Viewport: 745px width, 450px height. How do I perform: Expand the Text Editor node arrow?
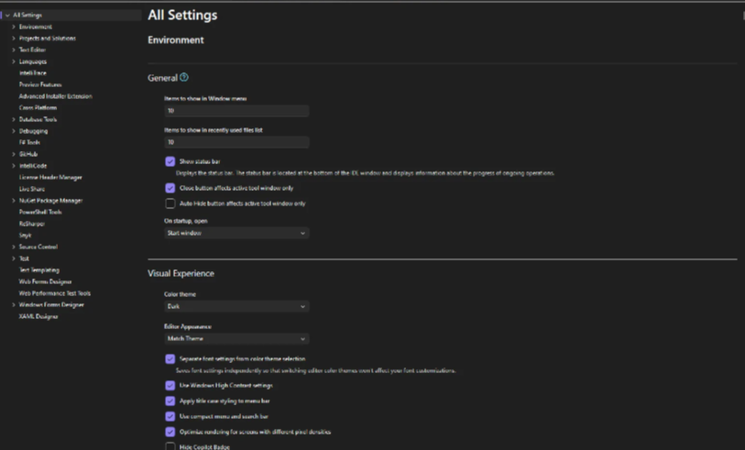coord(14,49)
